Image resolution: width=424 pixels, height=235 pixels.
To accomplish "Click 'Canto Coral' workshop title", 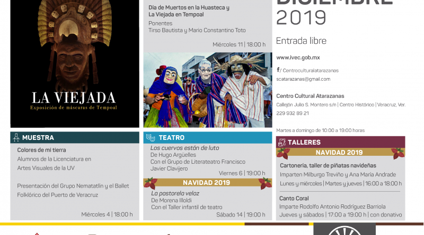I will [294, 199].
